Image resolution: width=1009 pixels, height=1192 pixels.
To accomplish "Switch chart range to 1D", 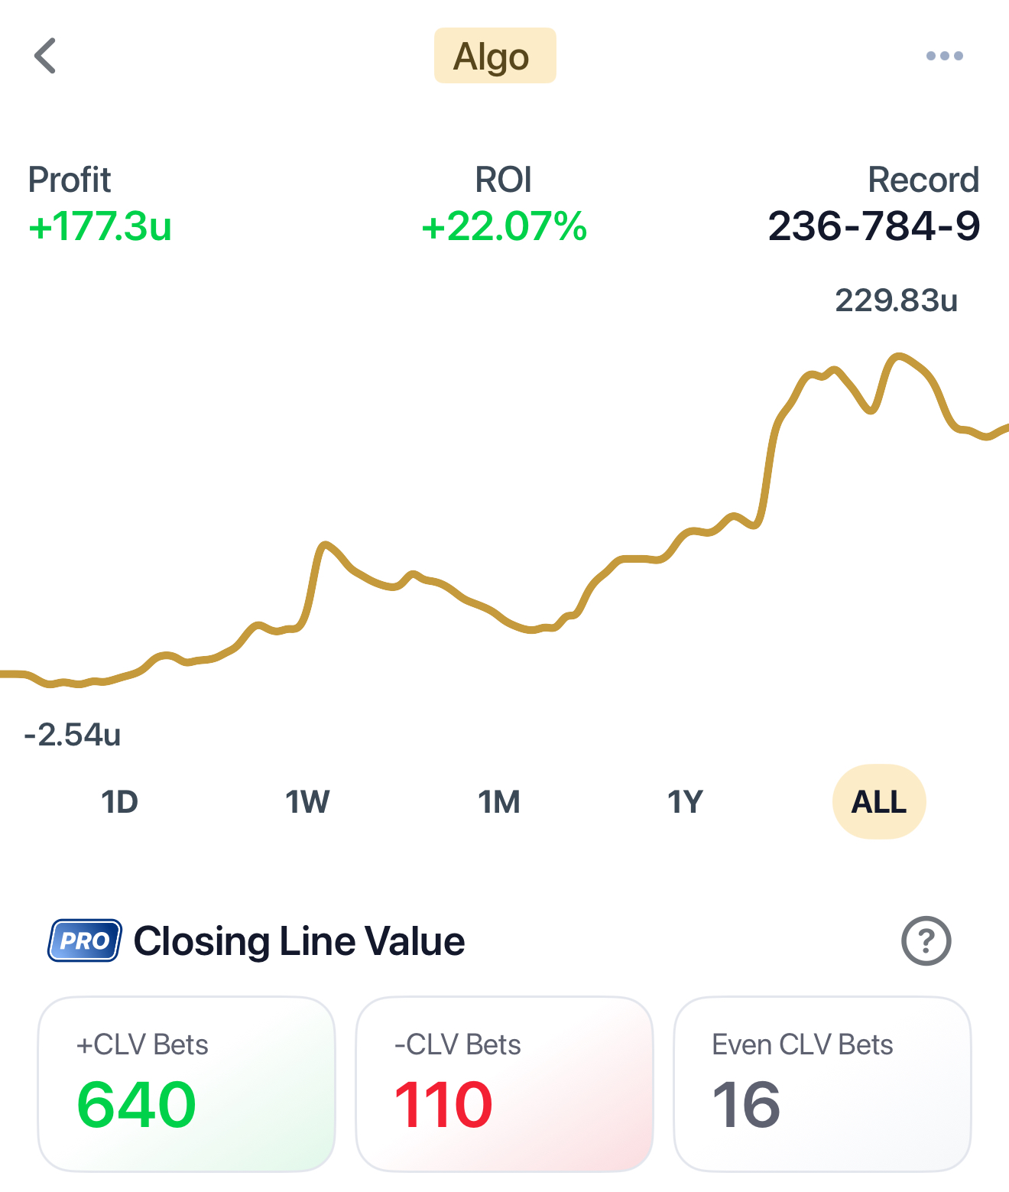I will 119,802.
